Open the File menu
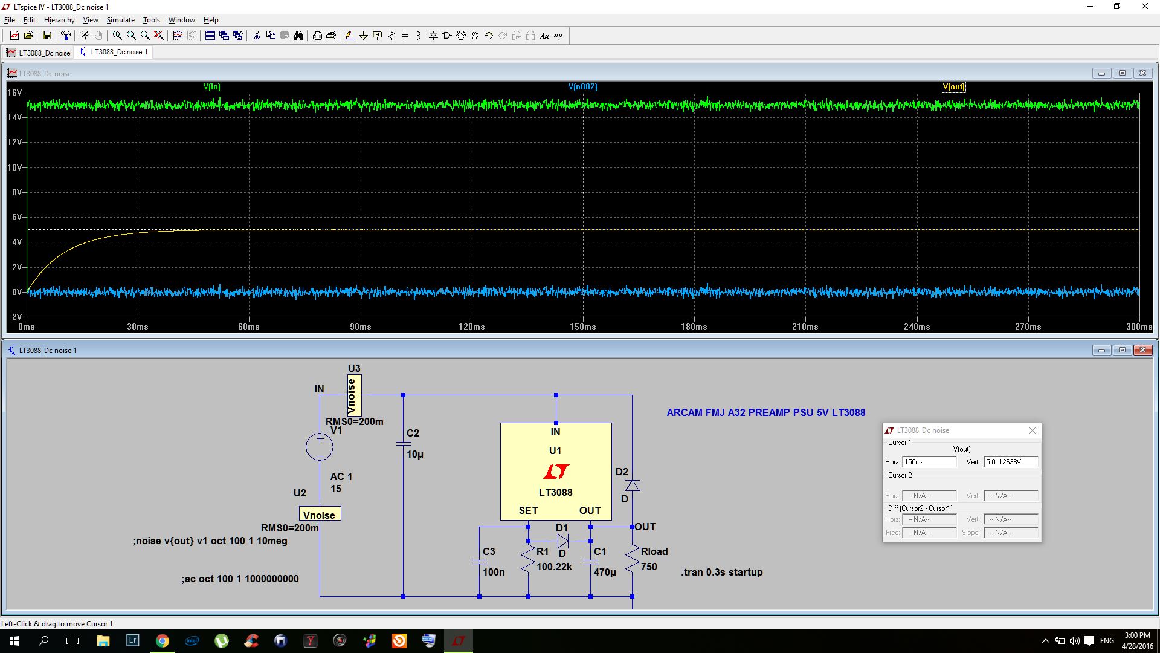Screen dimensions: 1160x653 tap(10, 20)
